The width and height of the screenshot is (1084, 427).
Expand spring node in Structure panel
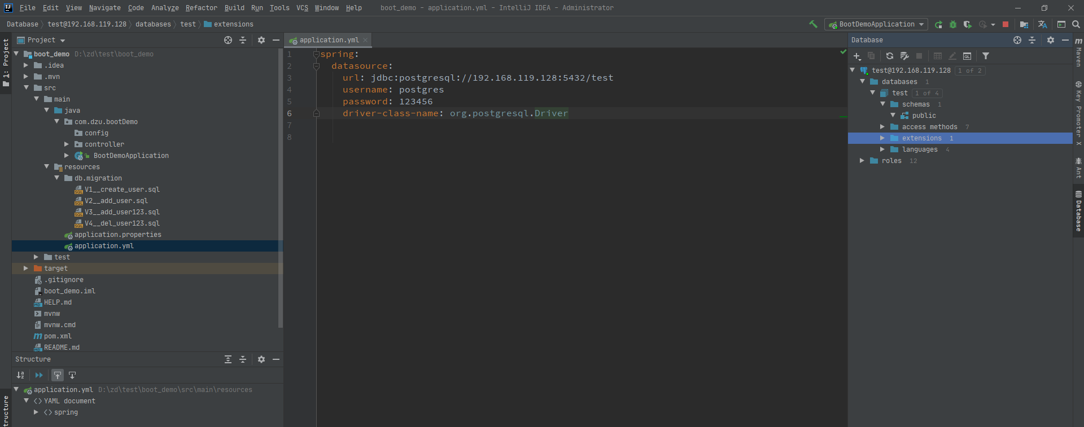click(36, 412)
